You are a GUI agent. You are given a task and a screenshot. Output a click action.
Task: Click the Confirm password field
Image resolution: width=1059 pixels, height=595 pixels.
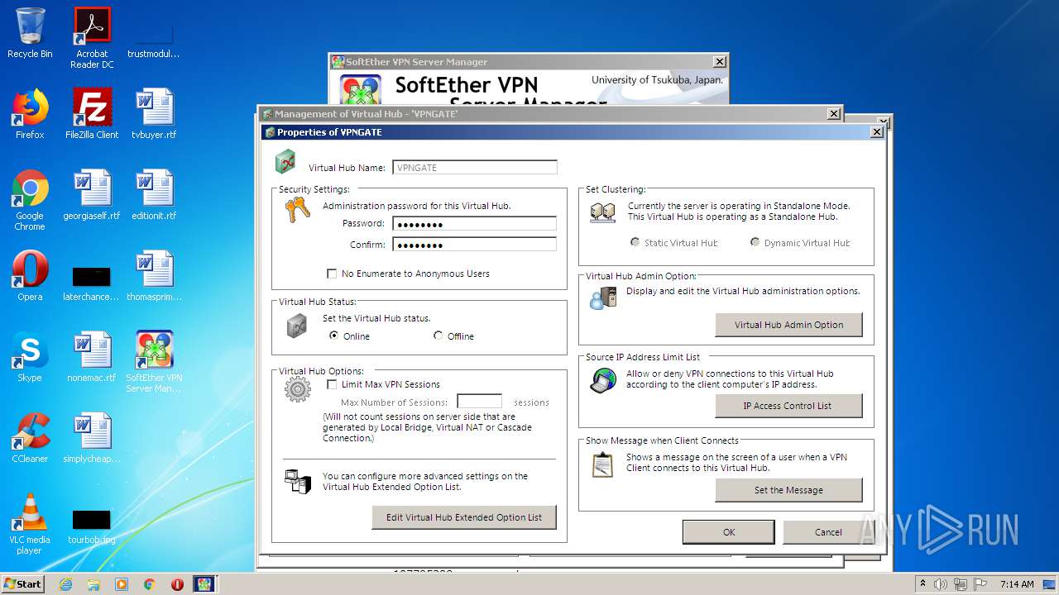coord(474,245)
